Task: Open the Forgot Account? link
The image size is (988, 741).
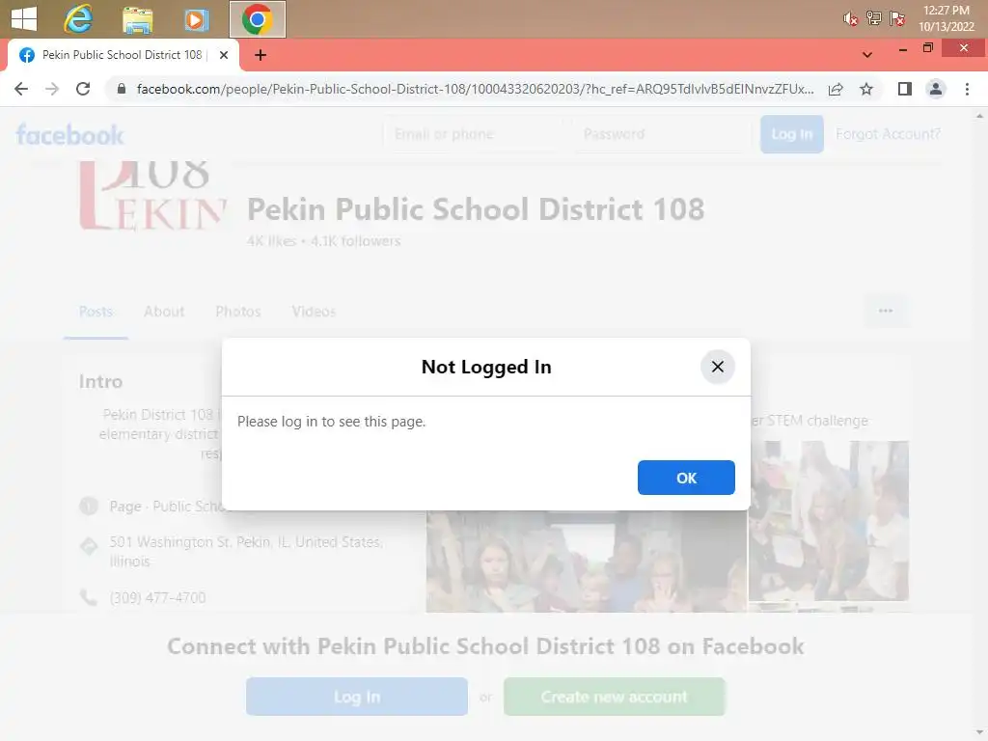Action: tap(888, 134)
